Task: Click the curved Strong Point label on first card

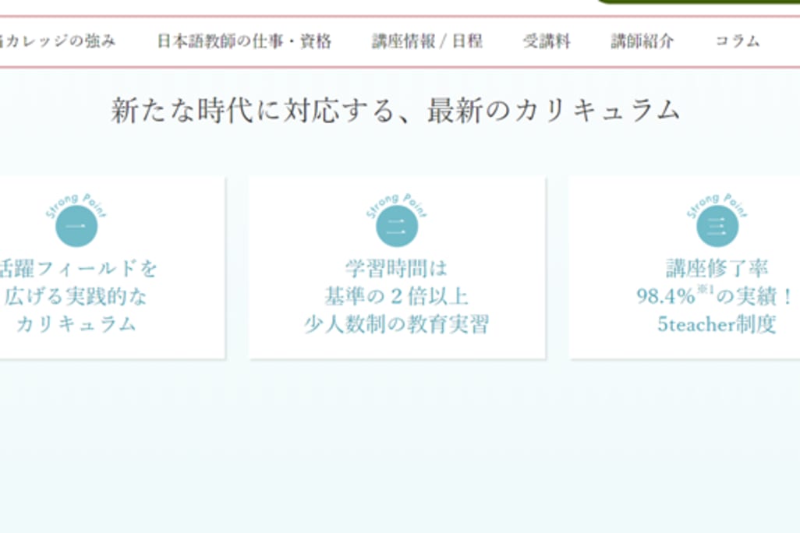Action: 76,203
